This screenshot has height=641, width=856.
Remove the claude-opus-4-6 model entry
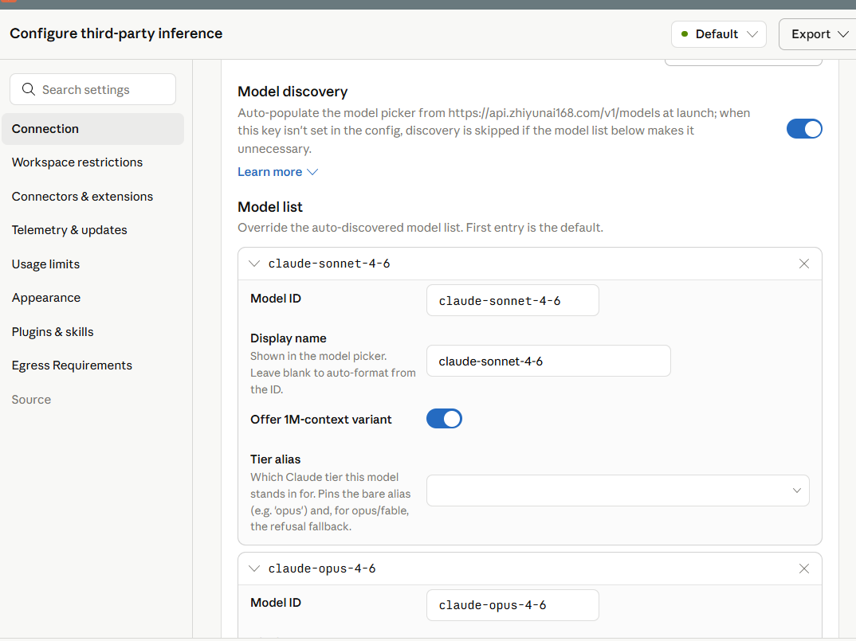coord(803,569)
